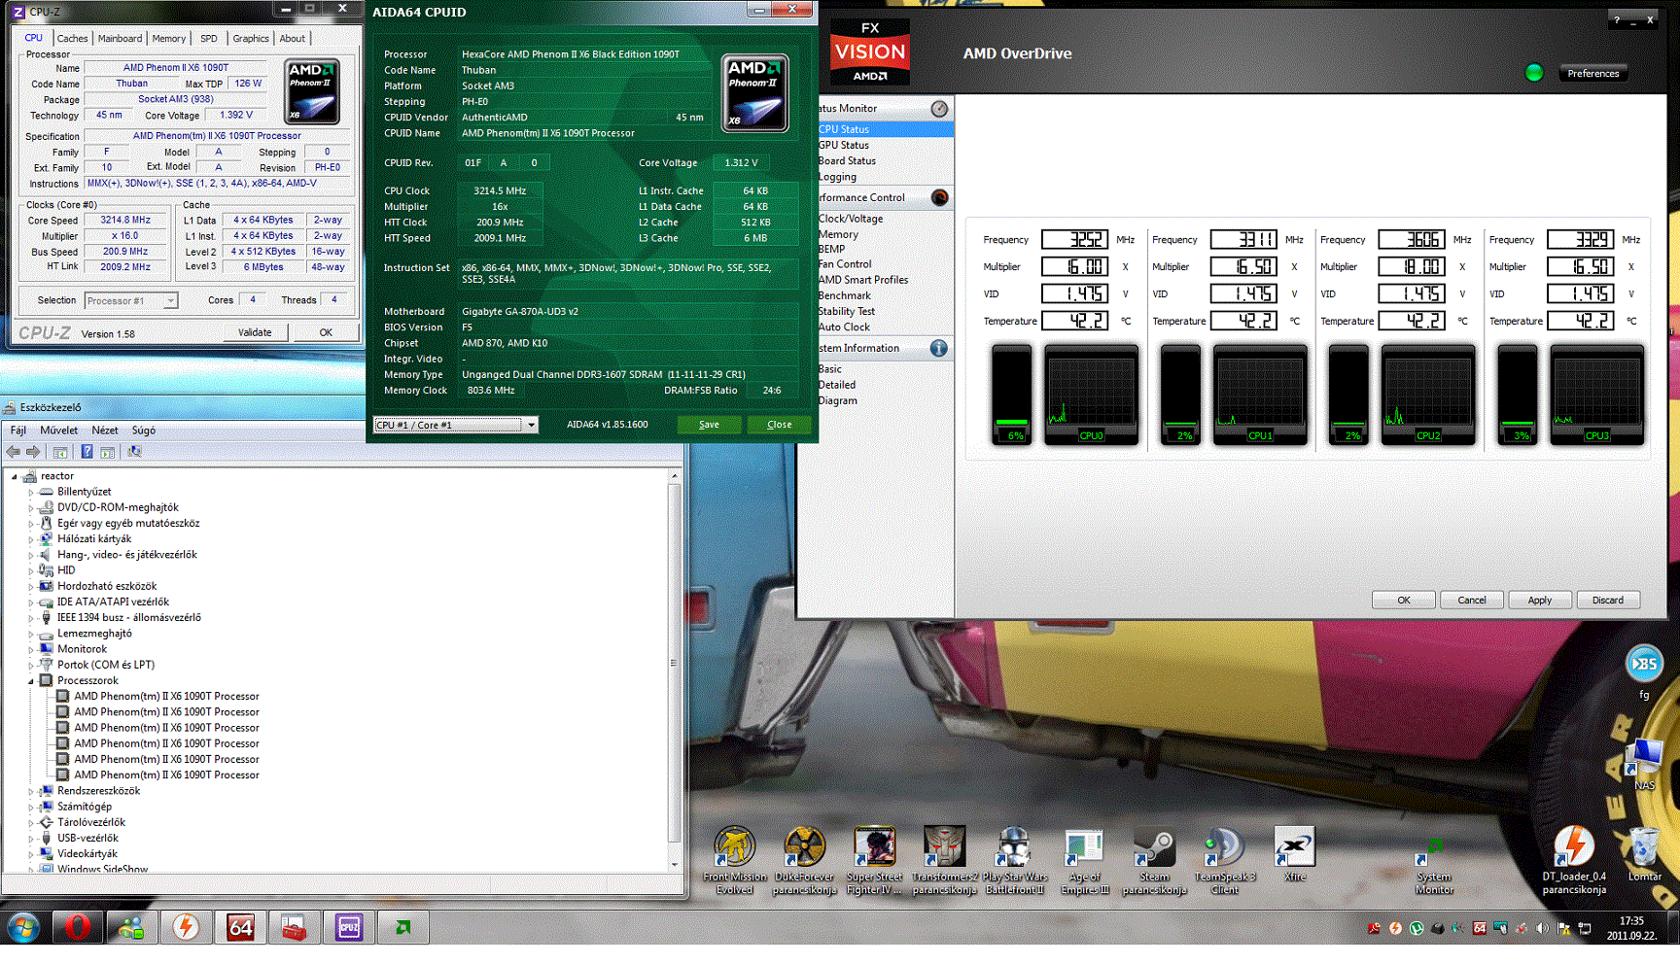Open Processor #1 selection dropdown in CPU-Z
Viewport: 1680px width, 964px height.
point(170,300)
